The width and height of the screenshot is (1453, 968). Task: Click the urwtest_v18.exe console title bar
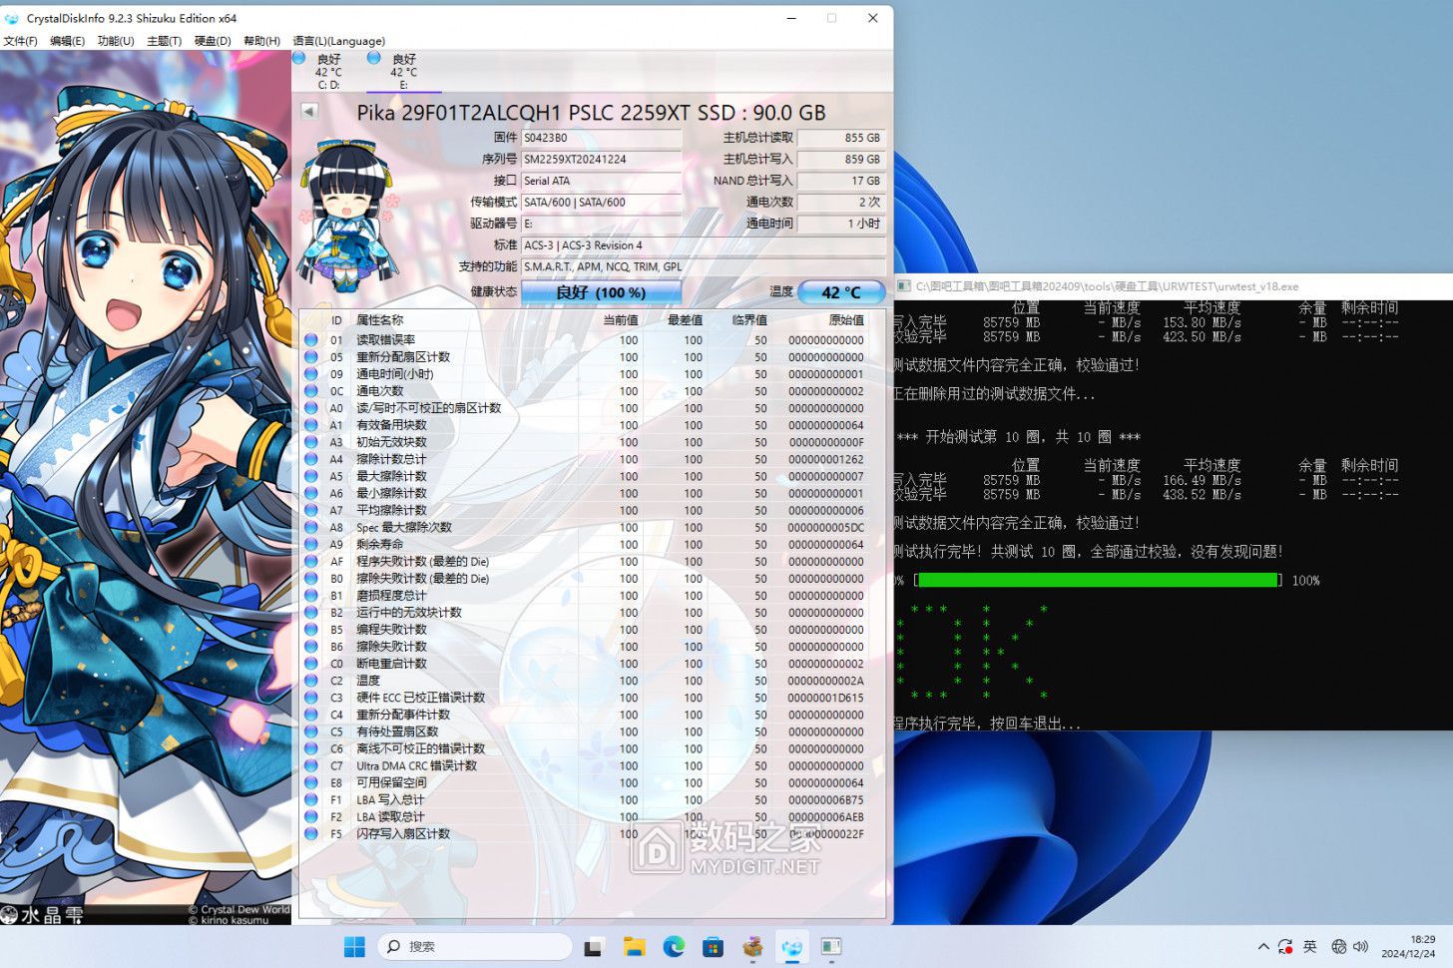pos(1173,286)
